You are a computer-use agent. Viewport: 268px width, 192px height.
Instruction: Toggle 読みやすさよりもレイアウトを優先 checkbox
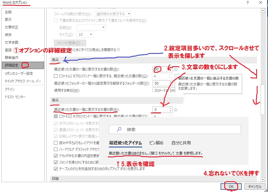56,143
